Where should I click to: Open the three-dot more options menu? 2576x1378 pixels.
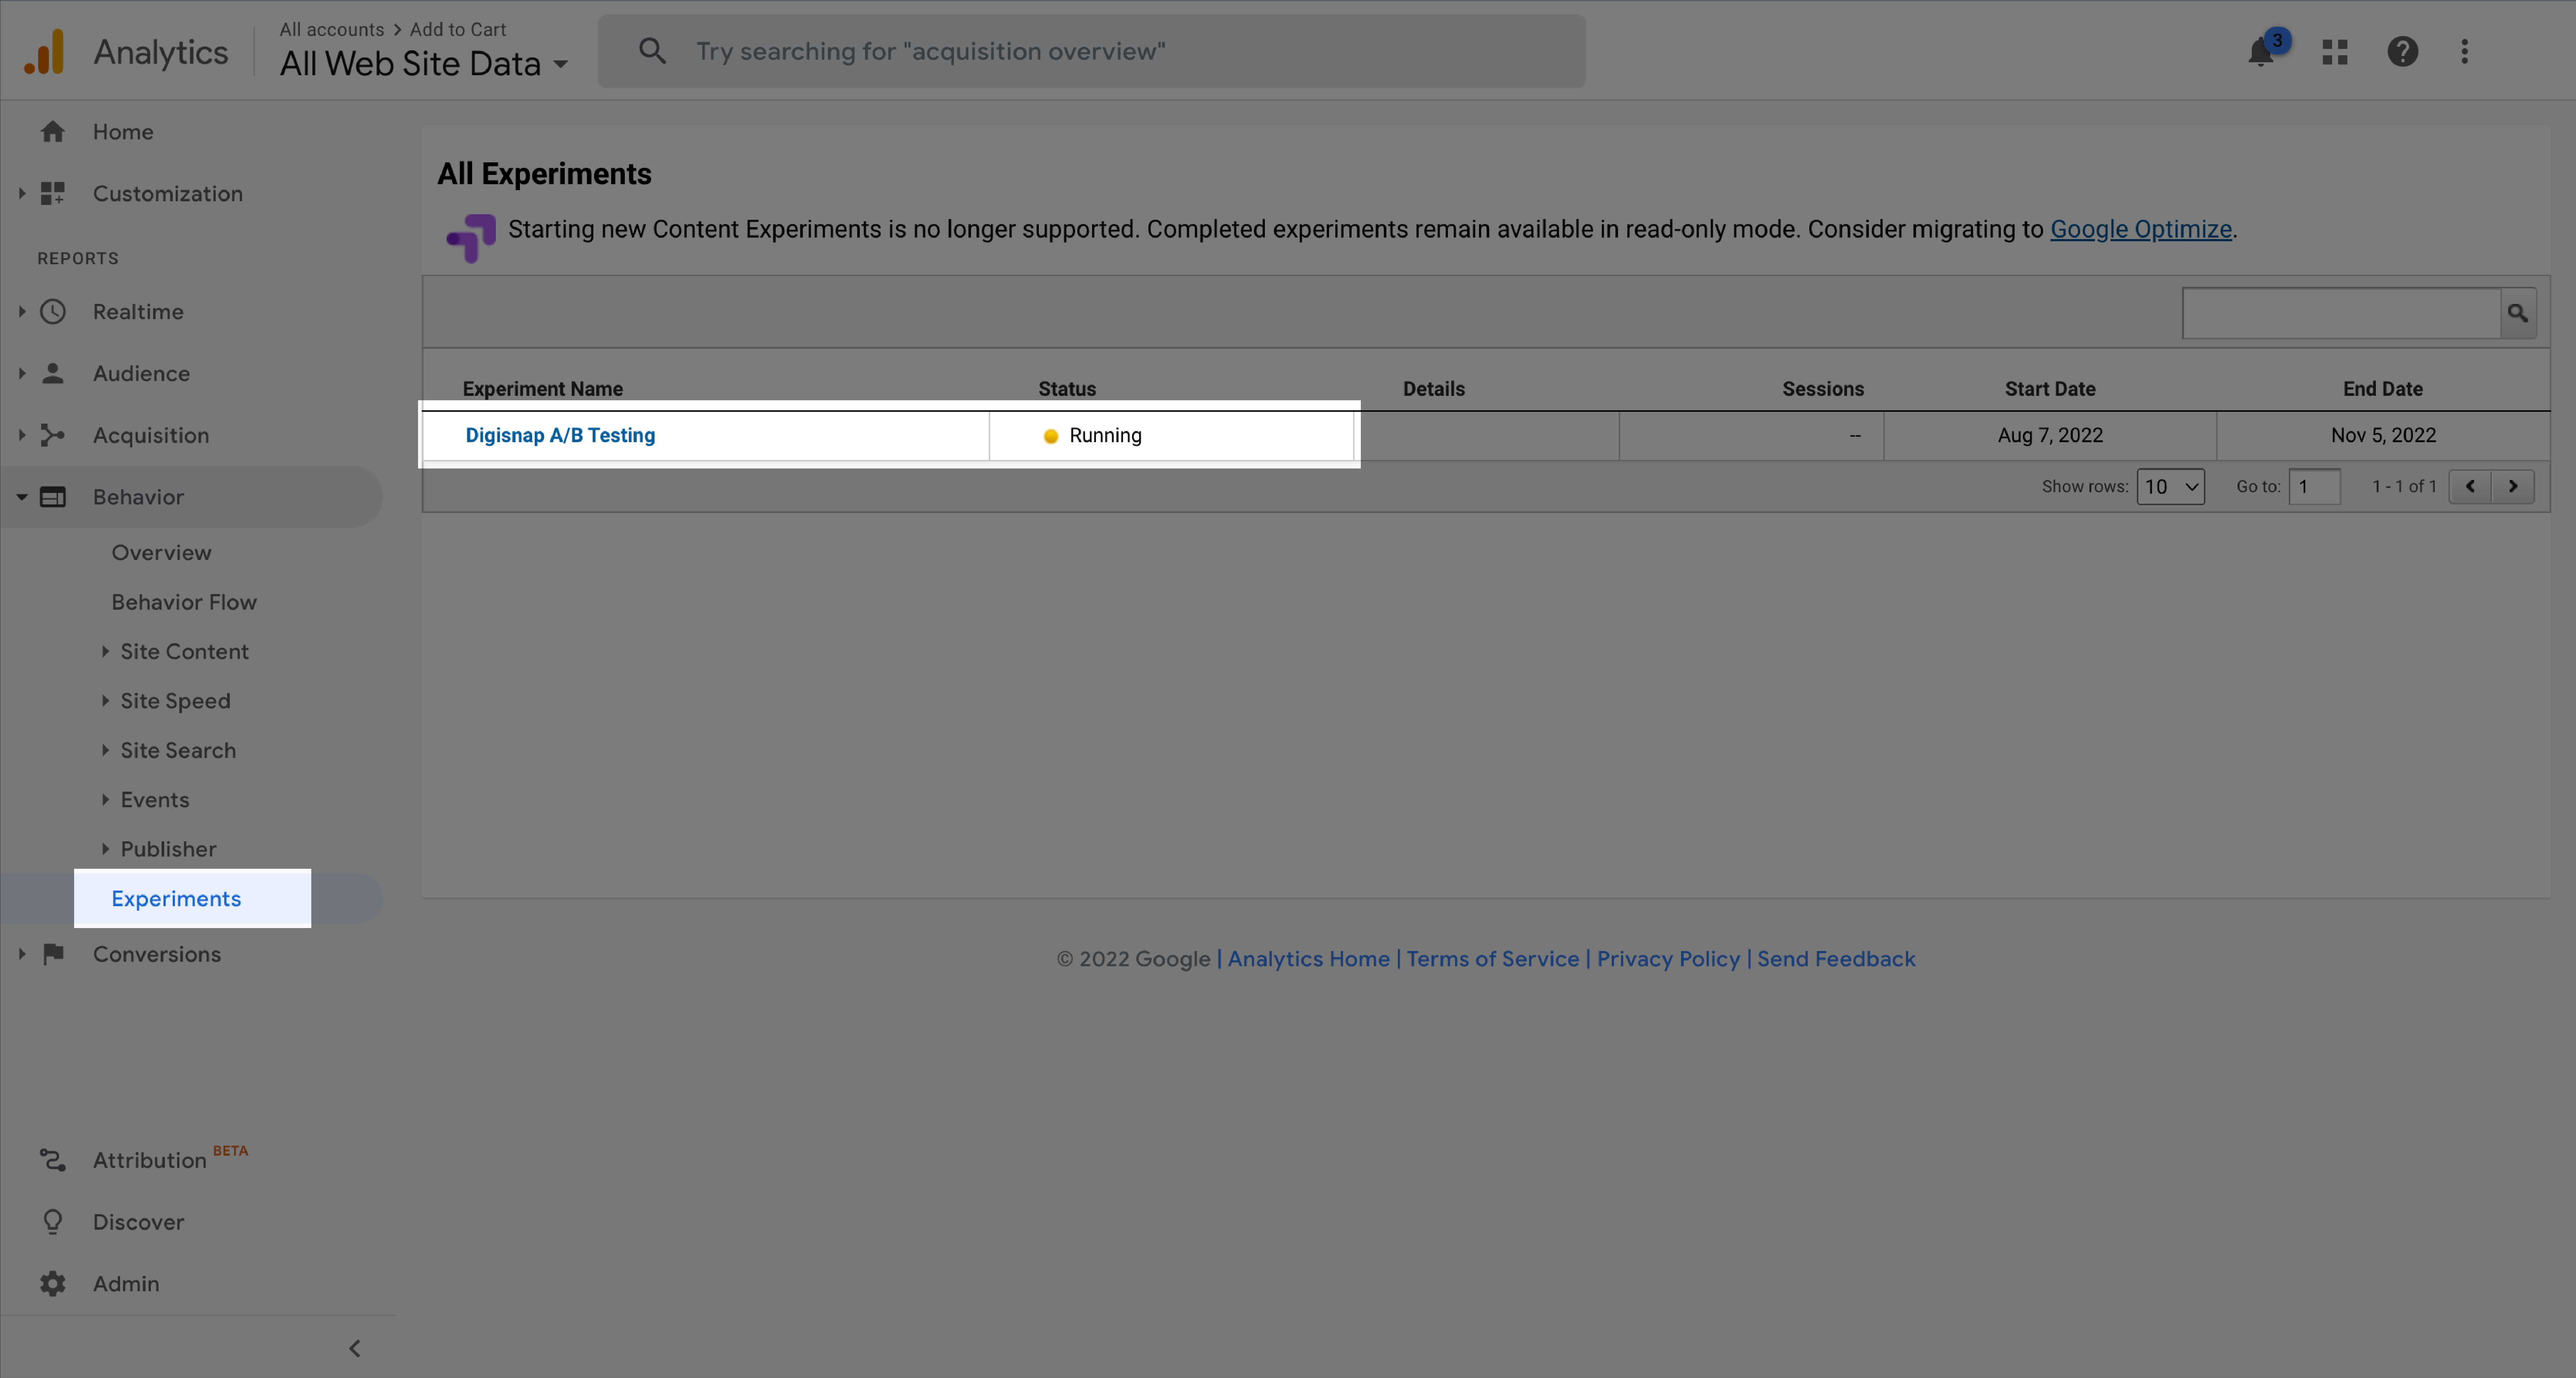[2464, 52]
